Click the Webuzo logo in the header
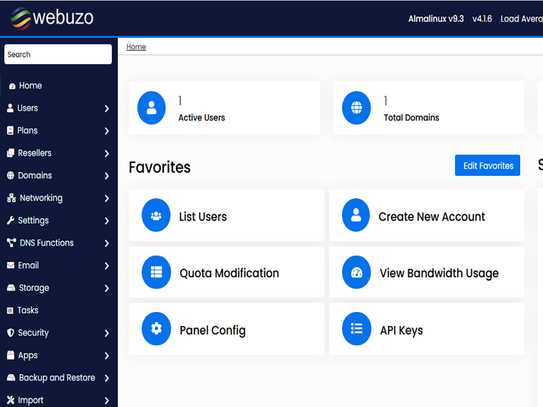This screenshot has height=407, width=543. coord(52,17)
